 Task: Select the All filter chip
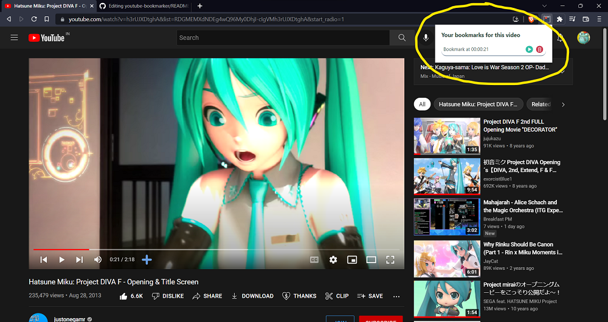[x=422, y=104]
